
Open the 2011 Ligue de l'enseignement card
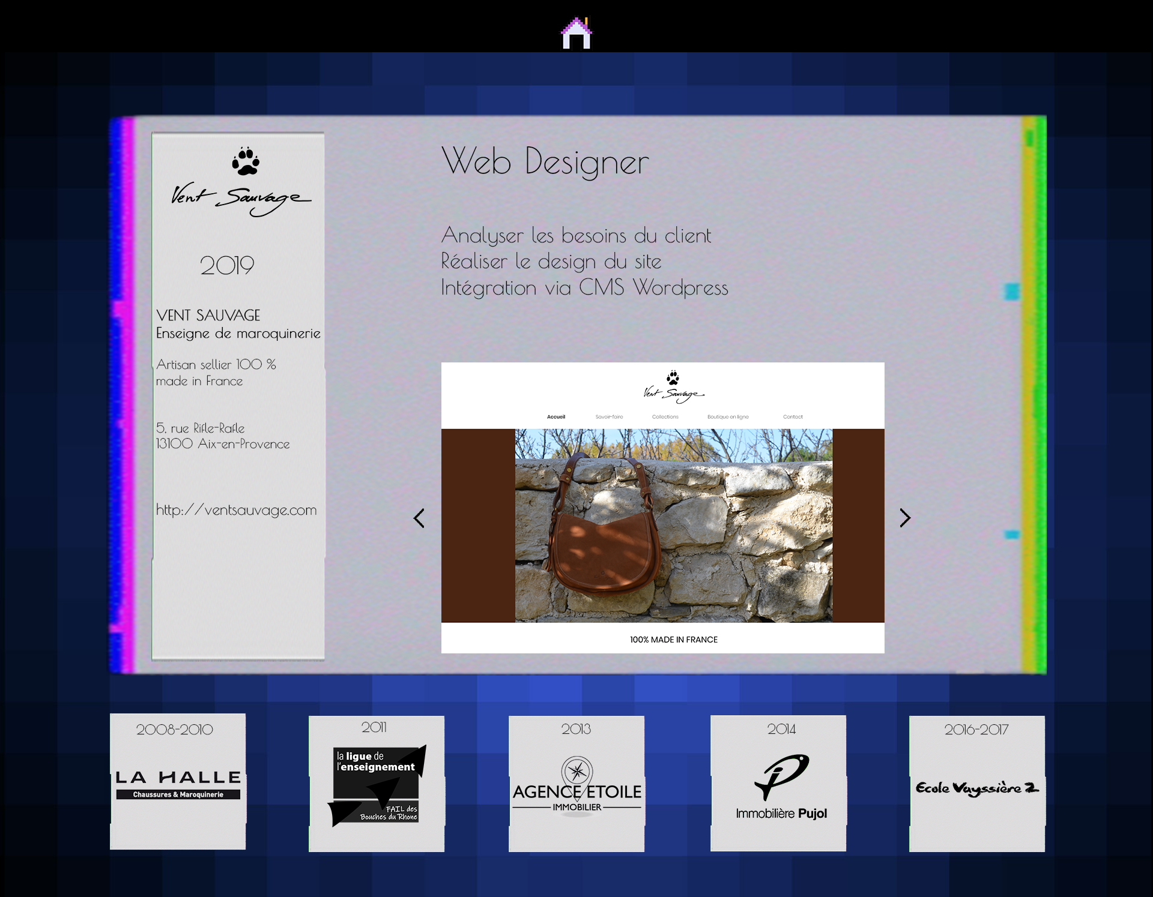377,784
